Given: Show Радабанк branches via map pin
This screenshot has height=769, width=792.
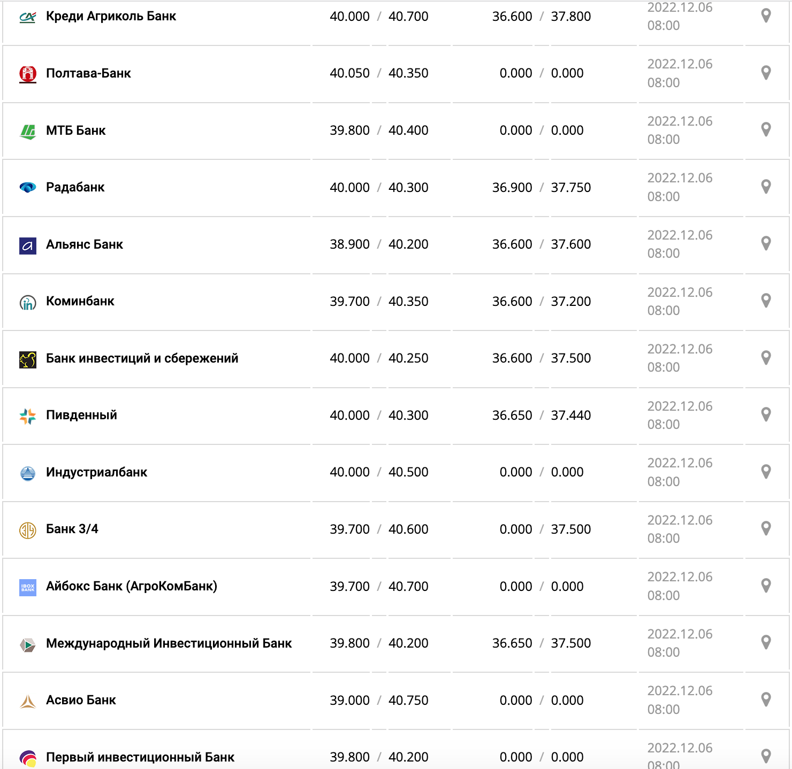Looking at the screenshot, I should pyautogui.click(x=766, y=187).
